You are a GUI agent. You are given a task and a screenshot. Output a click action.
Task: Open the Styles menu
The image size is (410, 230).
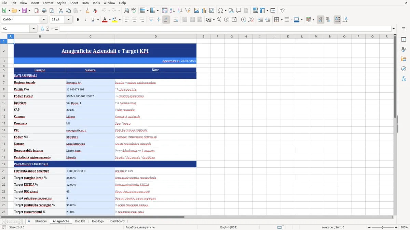click(x=61, y=3)
